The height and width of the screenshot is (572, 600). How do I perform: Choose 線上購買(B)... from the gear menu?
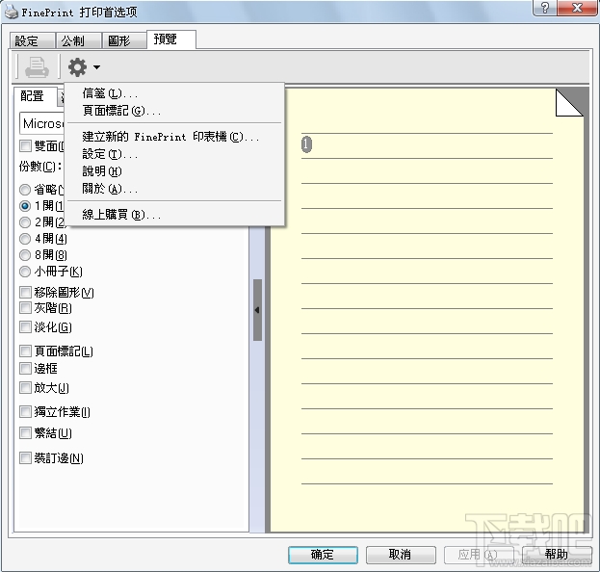[176, 215]
